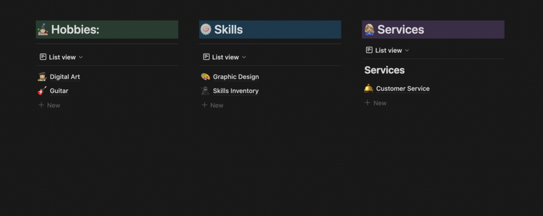Expand List view dropdown under Skills
Screen dimensions: 543x216
pyautogui.click(x=225, y=57)
